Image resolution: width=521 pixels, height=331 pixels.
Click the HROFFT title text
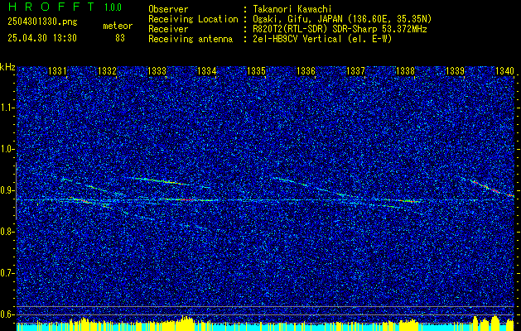pos(51,7)
